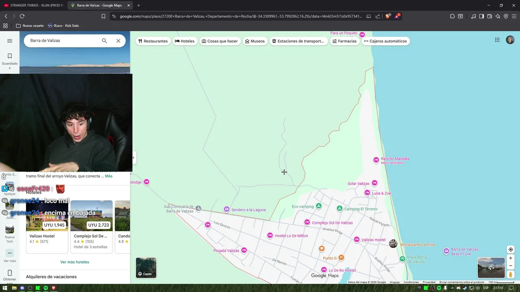This screenshot has width=520, height=292.
Task: Open the Street View preview thumbnail
Action: pyautogui.click(x=491, y=268)
